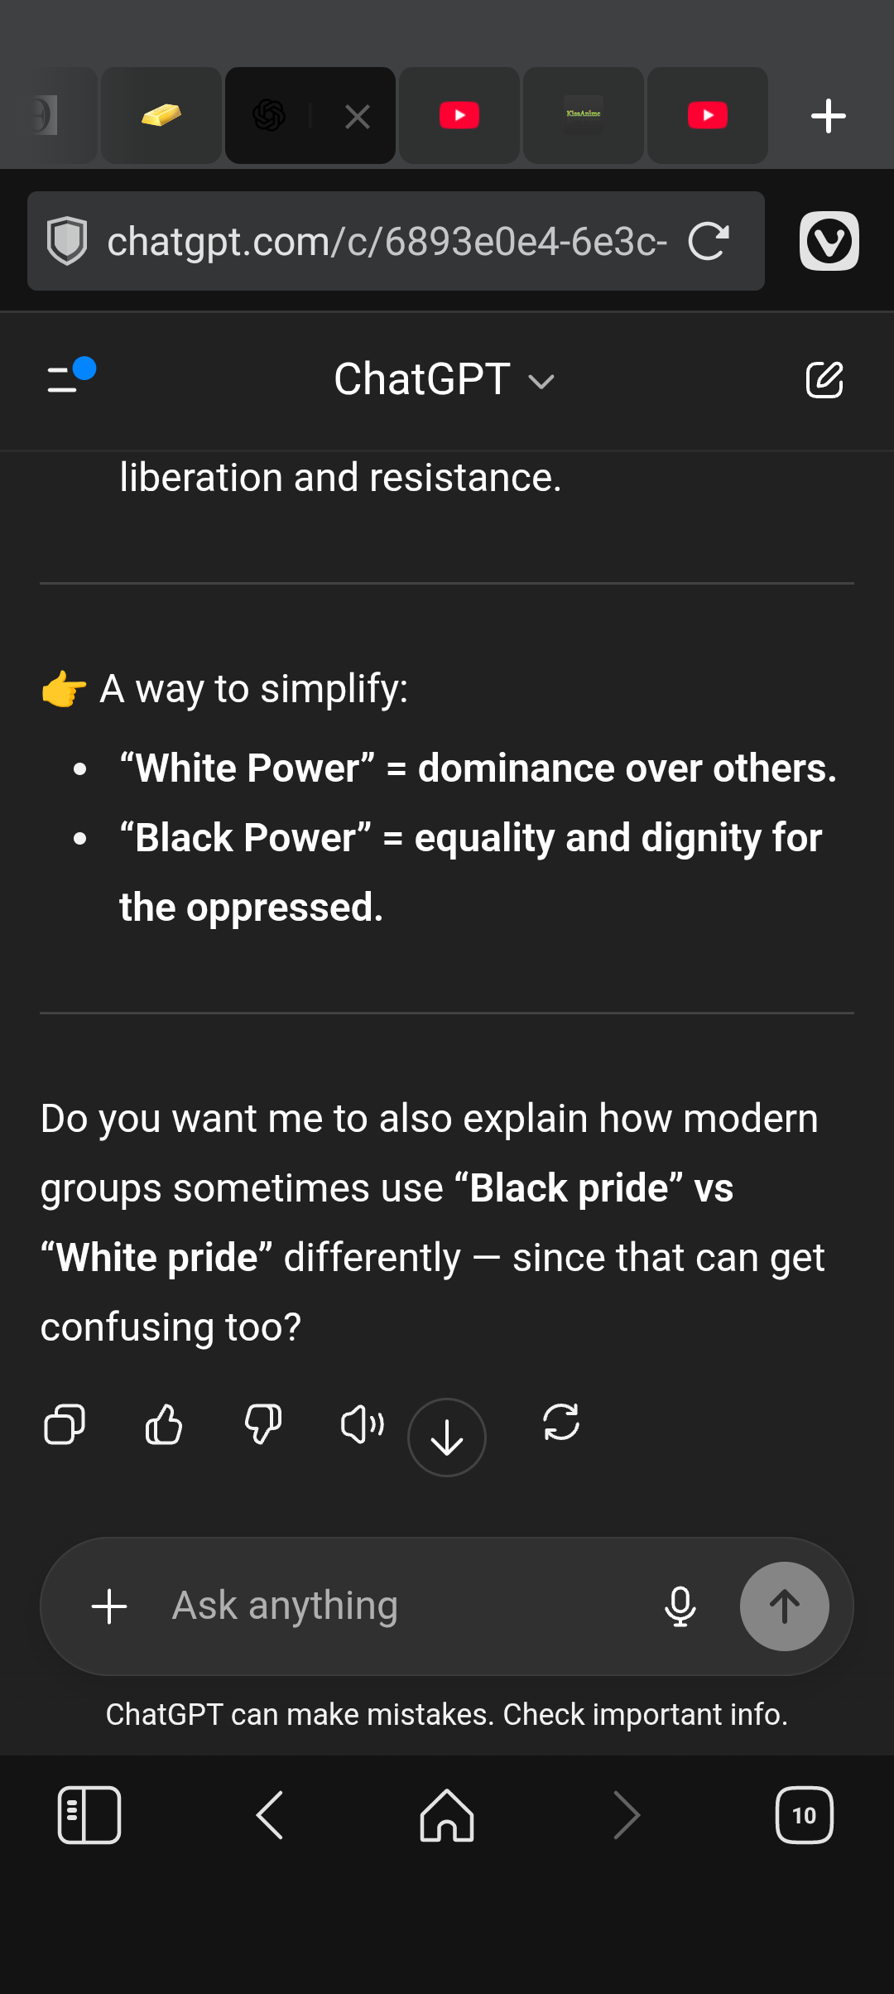
Task: Reload the current page
Action: [709, 241]
